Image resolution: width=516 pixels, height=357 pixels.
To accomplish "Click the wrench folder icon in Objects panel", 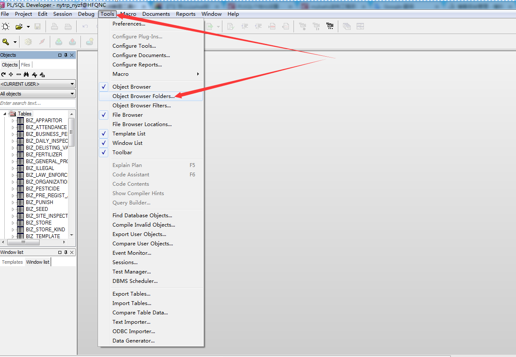I will click(42, 75).
